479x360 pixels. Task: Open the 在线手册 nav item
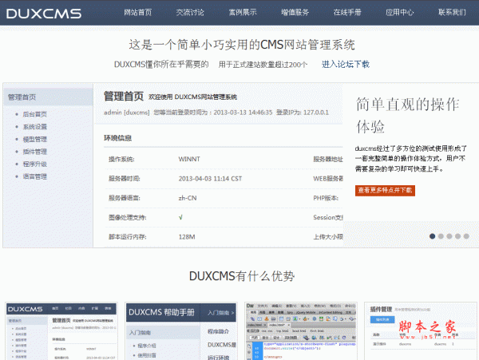pos(347,12)
